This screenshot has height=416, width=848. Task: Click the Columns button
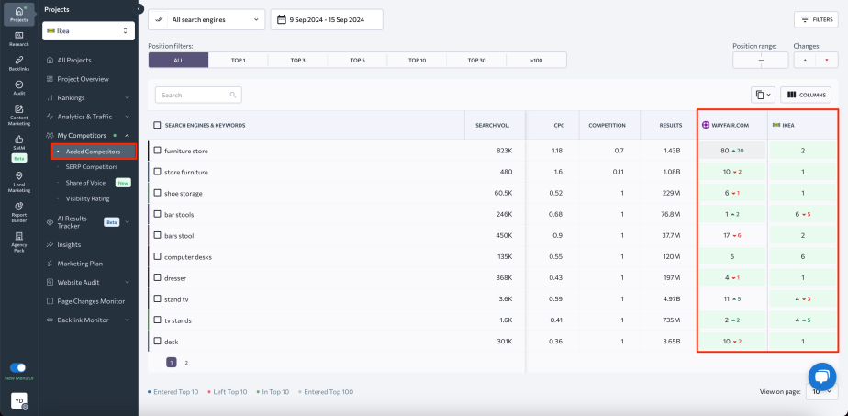tap(807, 95)
